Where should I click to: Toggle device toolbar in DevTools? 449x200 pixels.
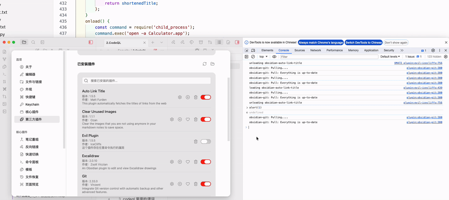pos(253,50)
